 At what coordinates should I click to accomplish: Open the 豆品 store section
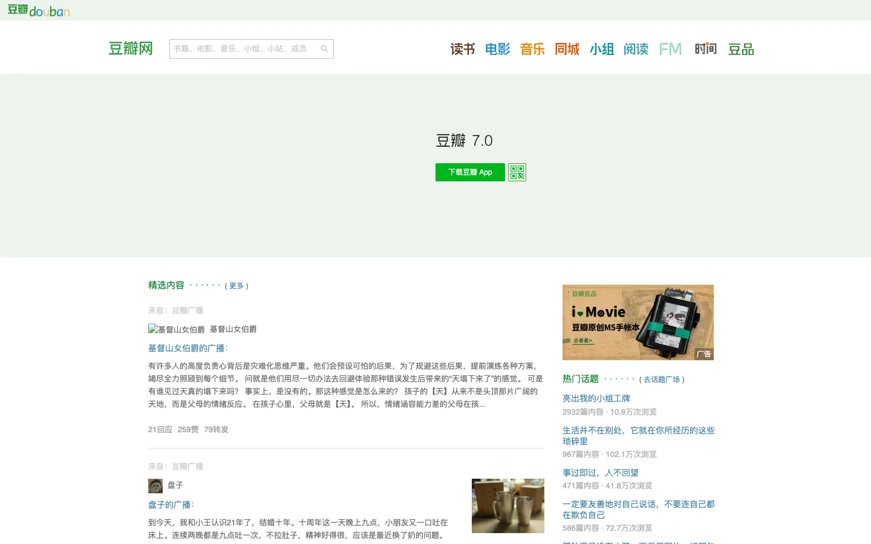point(741,49)
